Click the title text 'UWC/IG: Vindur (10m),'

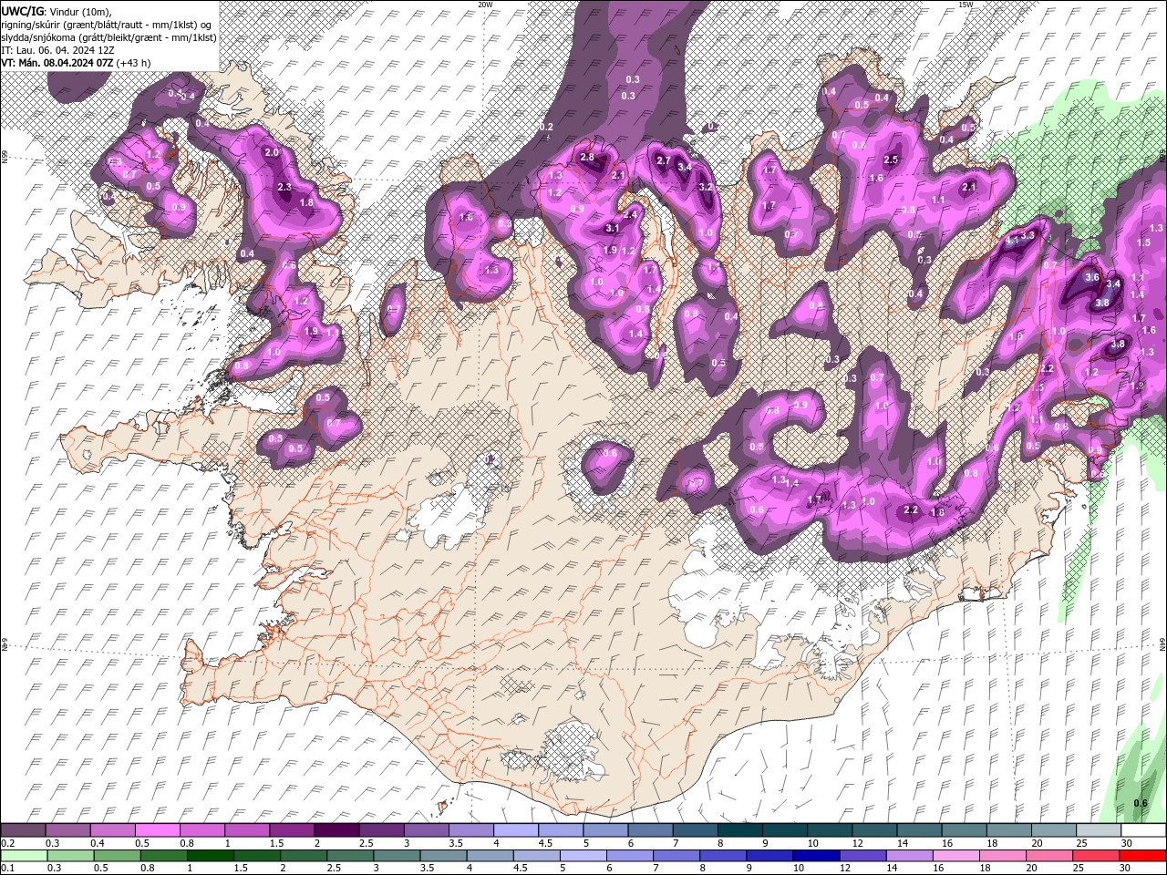[57, 11]
